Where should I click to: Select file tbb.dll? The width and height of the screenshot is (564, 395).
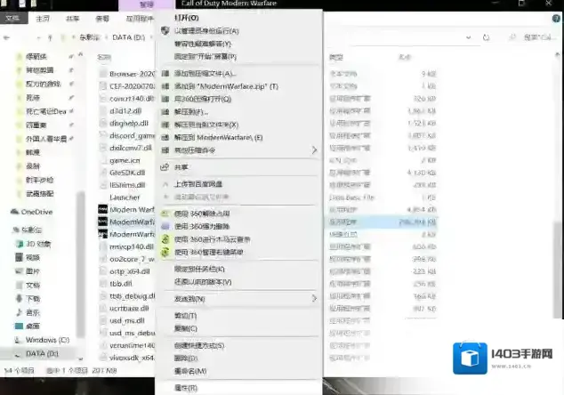121,284
